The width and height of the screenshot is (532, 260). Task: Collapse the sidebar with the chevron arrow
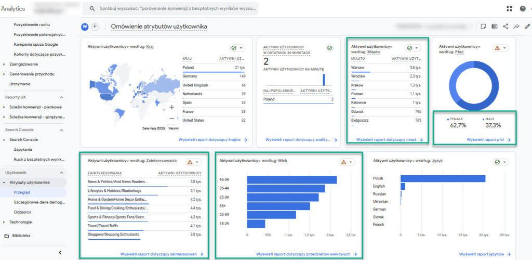(60, 252)
